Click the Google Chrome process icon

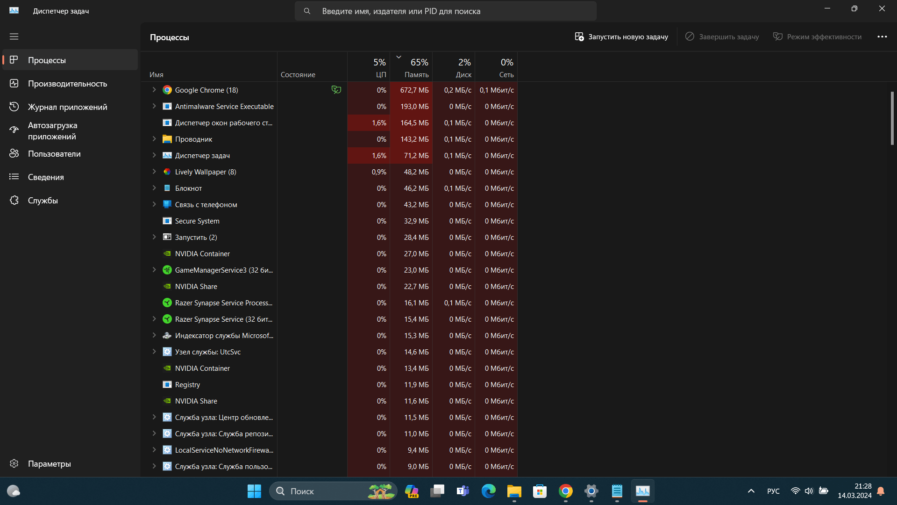pos(167,90)
